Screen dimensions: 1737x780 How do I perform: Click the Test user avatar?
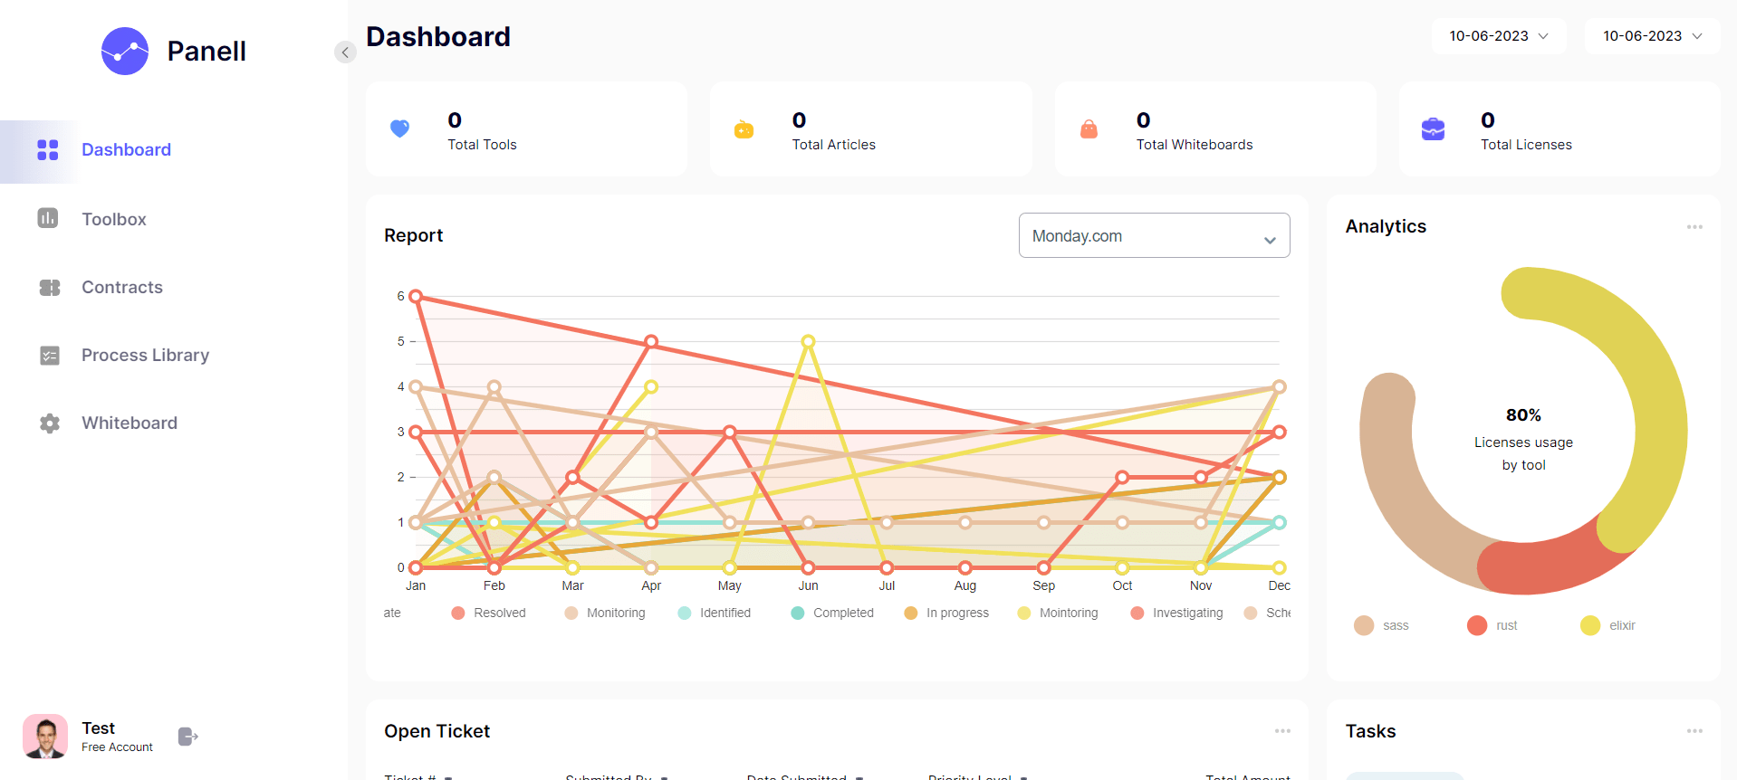(45, 737)
